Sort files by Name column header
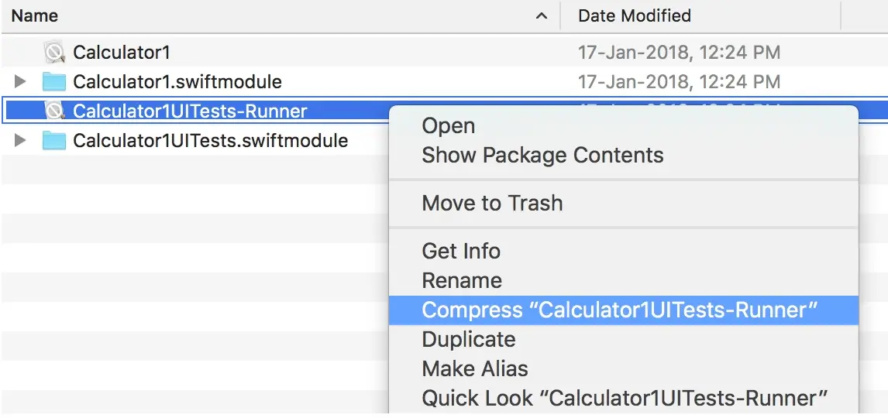Screen dimensions: 888x418 pos(35,15)
